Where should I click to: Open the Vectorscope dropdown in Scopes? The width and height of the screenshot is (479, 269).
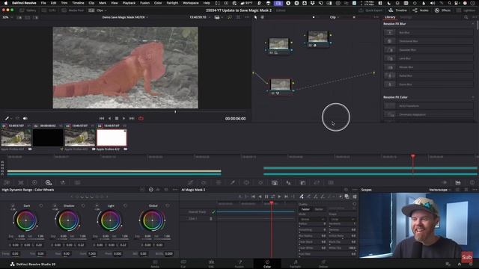(440, 190)
